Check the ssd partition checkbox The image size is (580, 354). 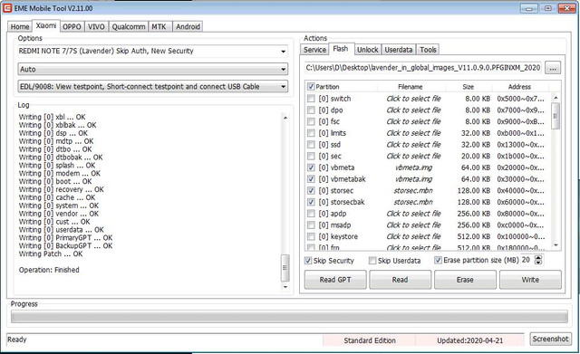point(311,145)
